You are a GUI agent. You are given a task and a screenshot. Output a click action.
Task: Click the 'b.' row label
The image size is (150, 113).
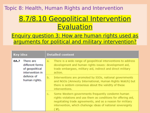[48, 77]
